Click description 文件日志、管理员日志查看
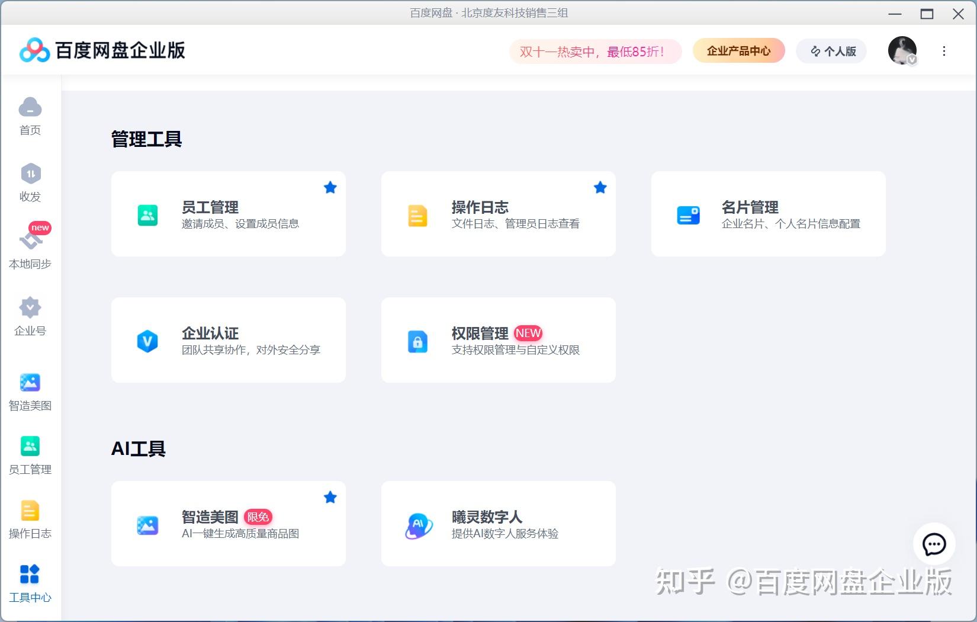 [x=516, y=224]
